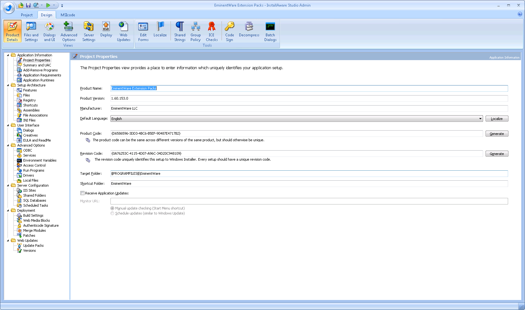Open Update Packs tree item
The height and width of the screenshot is (310, 525).
click(x=33, y=245)
